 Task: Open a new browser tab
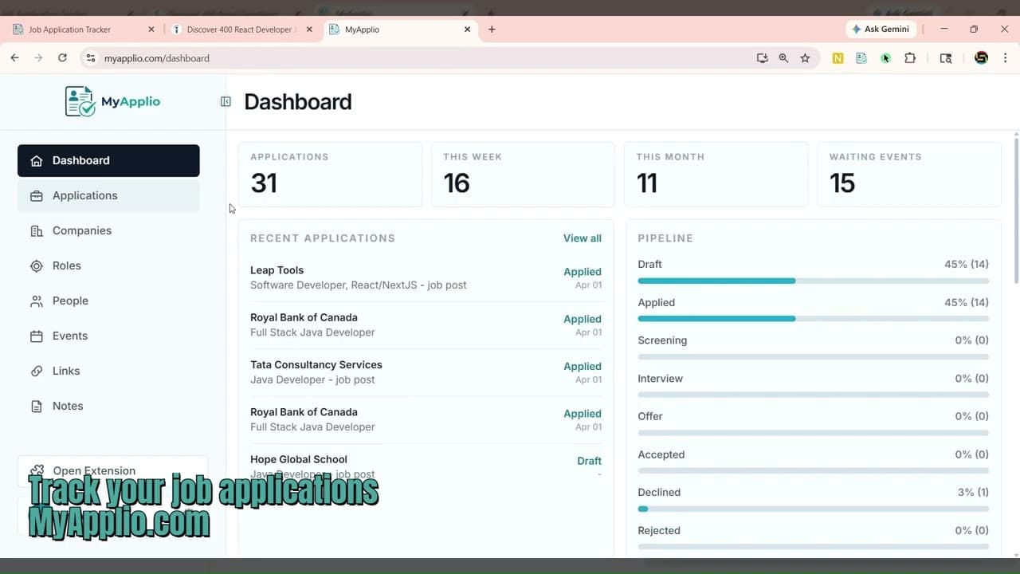[x=492, y=29]
